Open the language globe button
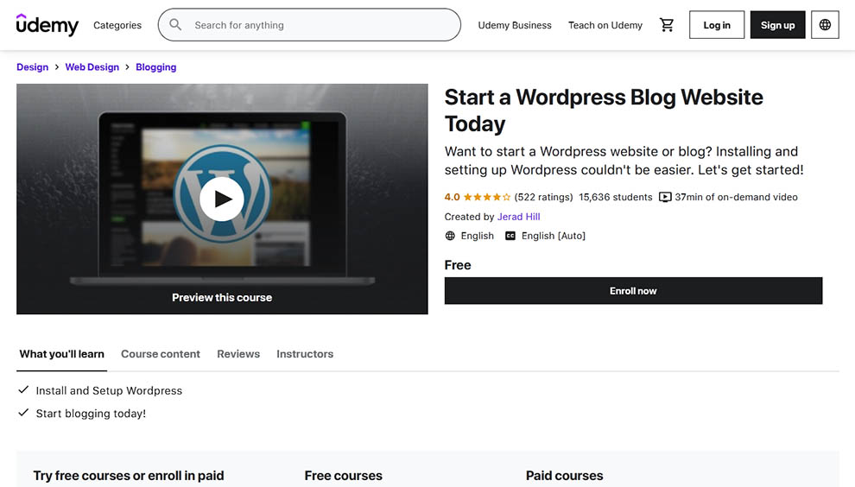The image size is (855, 487). click(x=825, y=24)
